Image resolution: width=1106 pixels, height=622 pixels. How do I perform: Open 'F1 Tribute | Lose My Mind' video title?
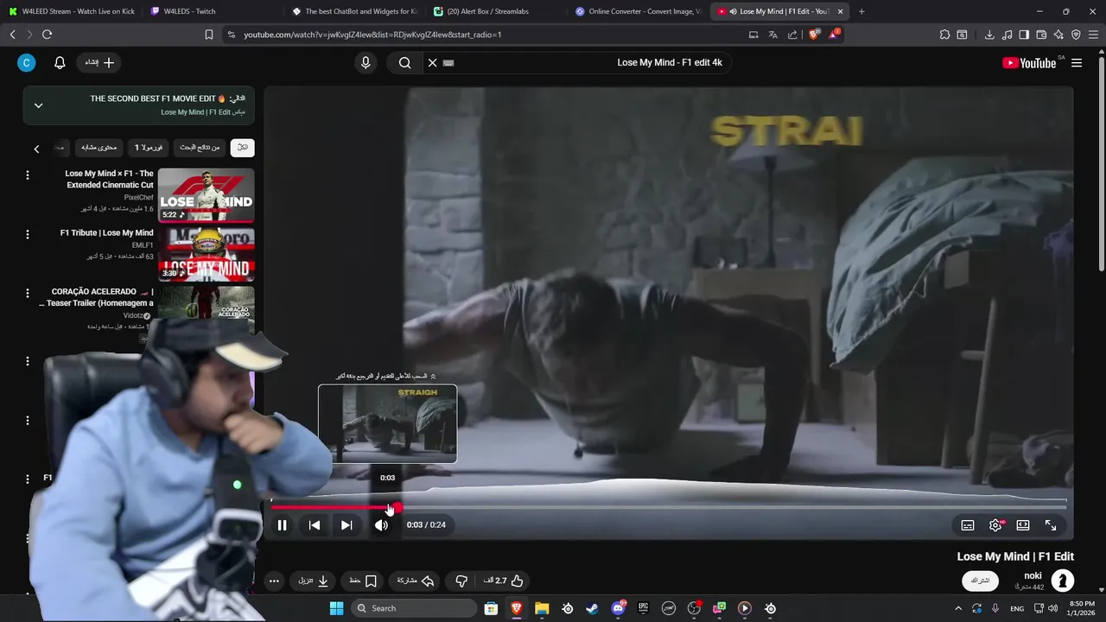106,233
